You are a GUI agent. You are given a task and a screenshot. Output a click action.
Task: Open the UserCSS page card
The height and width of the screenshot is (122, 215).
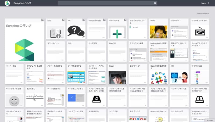point(117,51)
